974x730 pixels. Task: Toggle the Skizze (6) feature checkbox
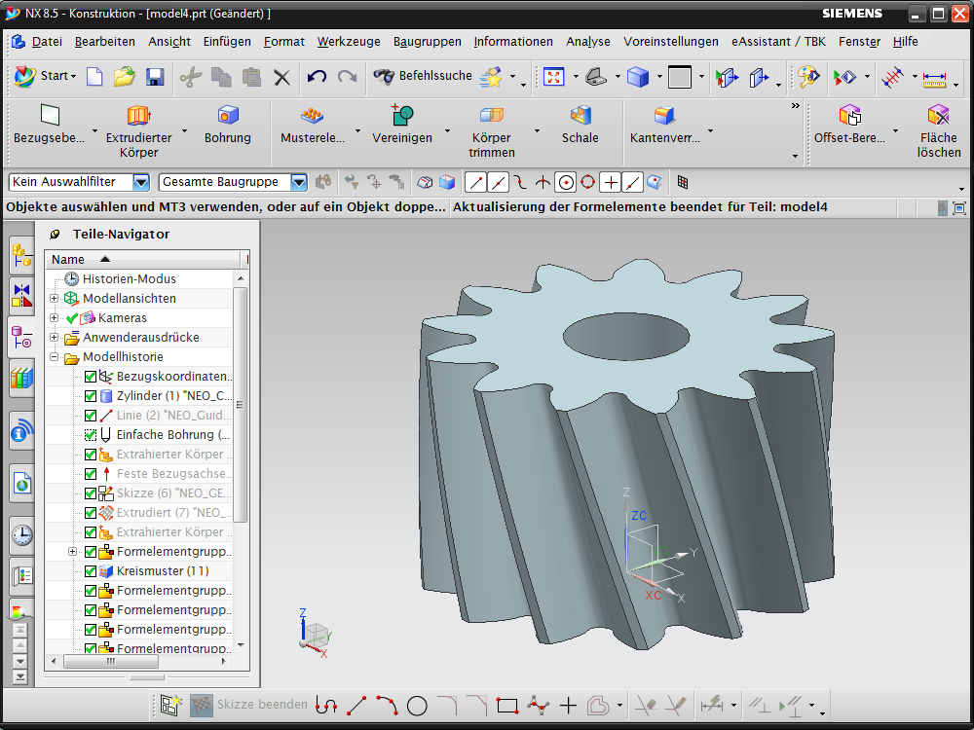pyautogui.click(x=91, y=493)
